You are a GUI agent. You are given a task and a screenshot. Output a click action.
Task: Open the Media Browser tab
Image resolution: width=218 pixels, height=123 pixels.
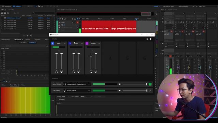point(5,40)
